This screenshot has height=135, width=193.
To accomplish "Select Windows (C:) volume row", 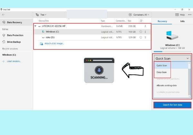I will point(92,32).
